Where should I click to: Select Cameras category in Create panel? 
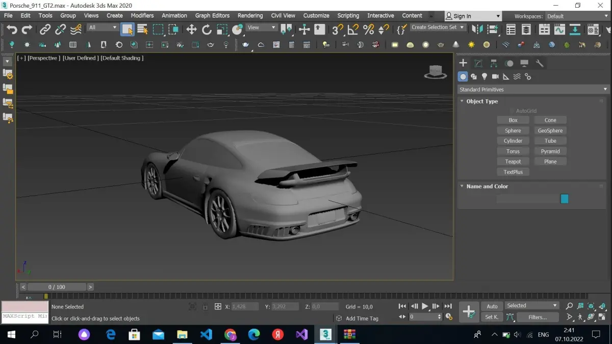495,76
